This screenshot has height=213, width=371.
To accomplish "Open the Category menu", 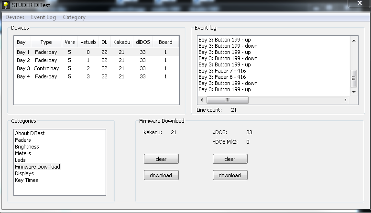I will pyautogui.click(x=74, y=17).
